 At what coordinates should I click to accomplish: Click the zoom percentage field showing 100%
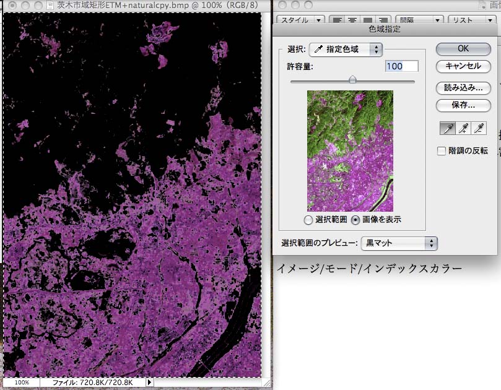click(22, 383)
